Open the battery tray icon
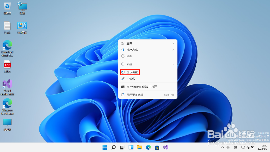Image resolution: width=270 pixels, height=152 pixels. click(253, 147)
